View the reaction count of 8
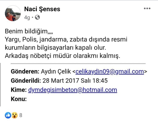Viewport: 158px width, 124px height. 21,115
